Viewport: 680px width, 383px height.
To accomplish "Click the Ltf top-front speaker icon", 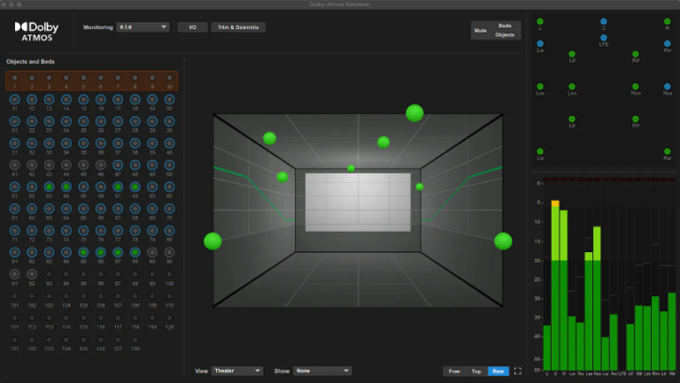I will tap(572, 53).
